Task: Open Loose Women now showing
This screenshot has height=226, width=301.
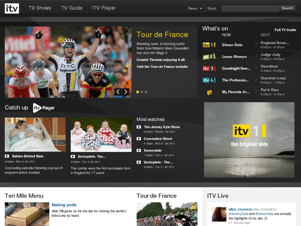Action: (x=234, y=57)
